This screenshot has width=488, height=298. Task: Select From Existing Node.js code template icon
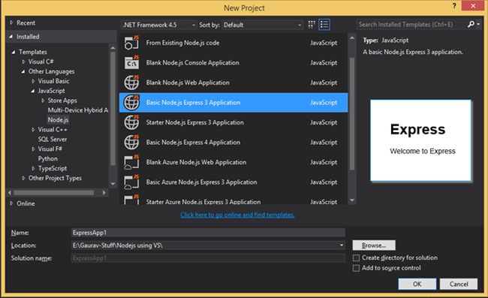tap(131, 43)
